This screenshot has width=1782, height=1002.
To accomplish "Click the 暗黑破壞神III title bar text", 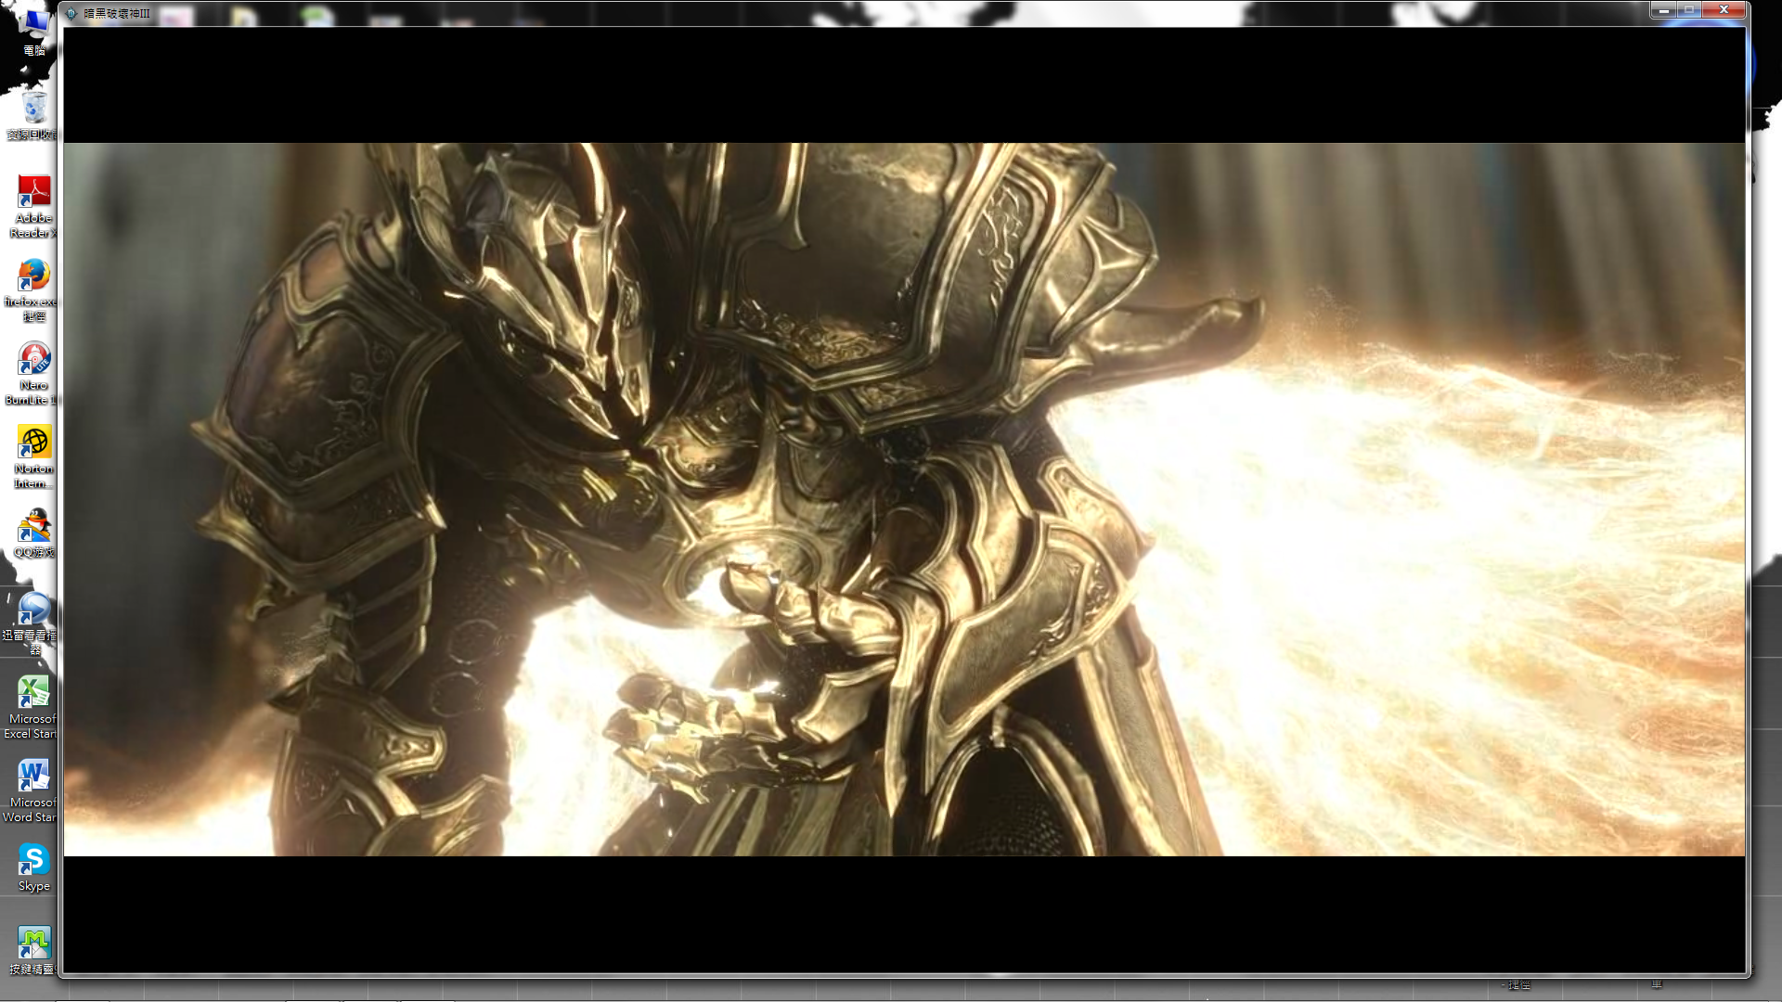I will tap(117, 13).
